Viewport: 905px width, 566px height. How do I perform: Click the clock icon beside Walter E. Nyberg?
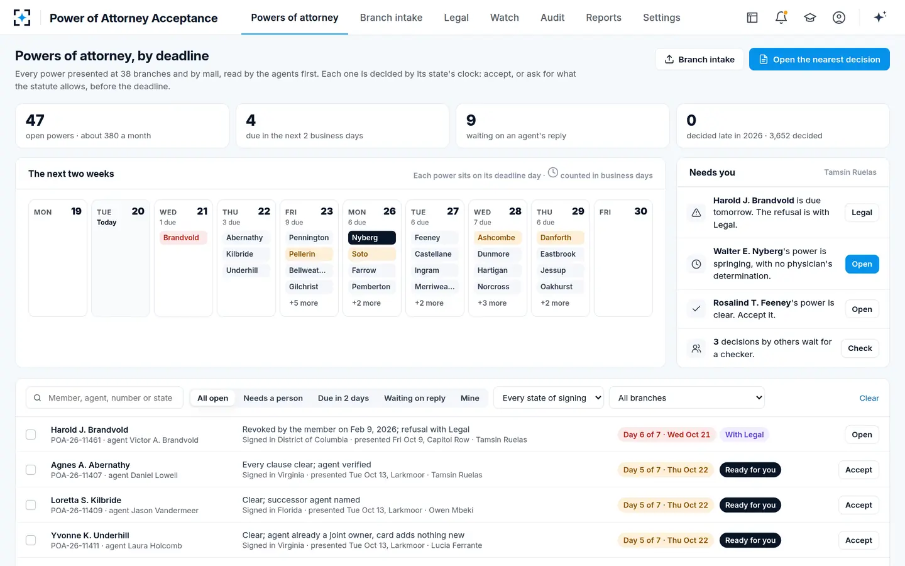(696, 264)
